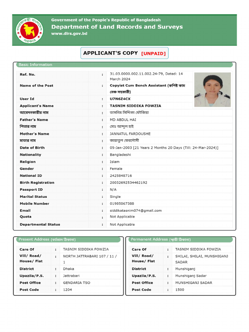Select post office GENDARIA TSO
Image resolution: width=249 pixels, height=332 pixels.
click(x=77, y=283)
